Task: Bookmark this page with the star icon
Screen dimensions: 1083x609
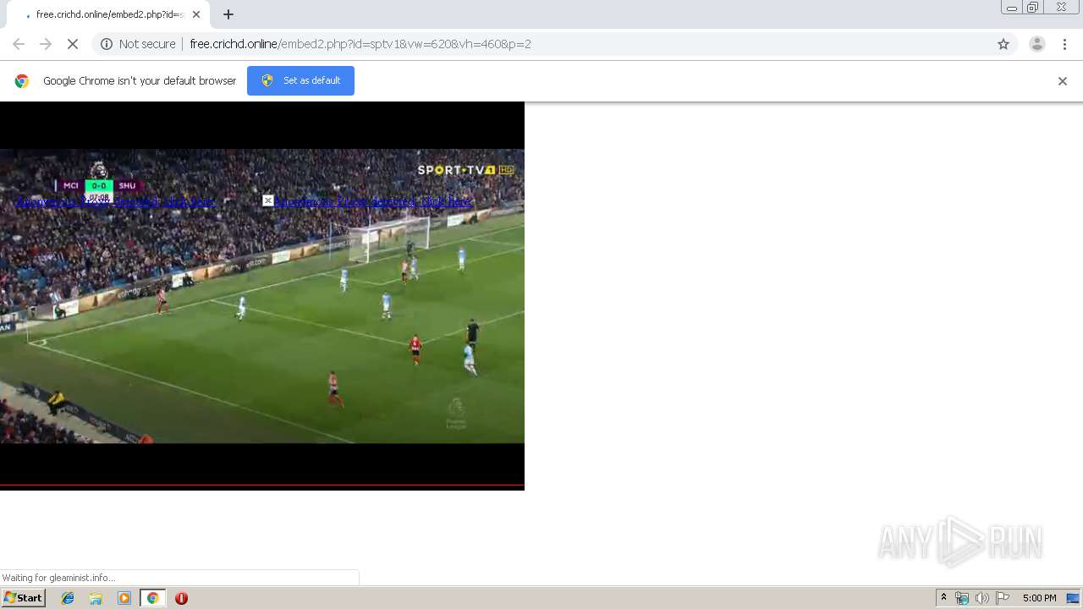Action: pos(1003,44)
